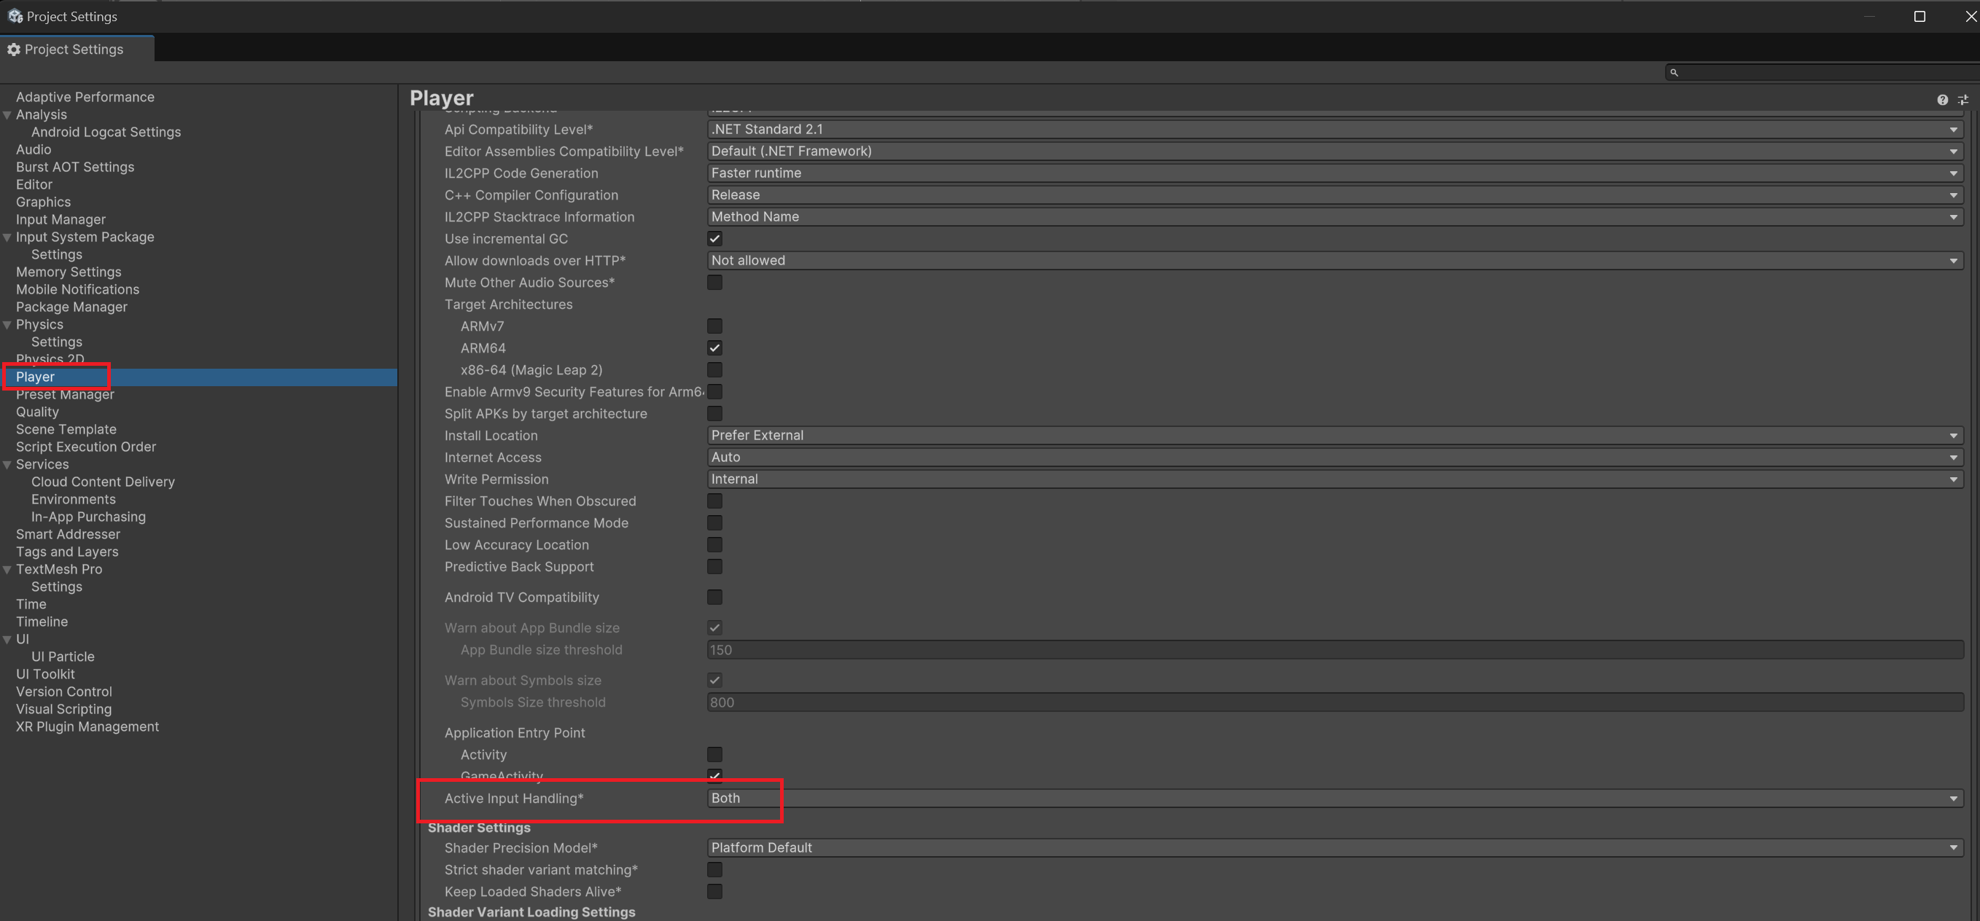Open the Graphics settings category
This screenshot has width=1980, height=921.
pos(43,202)
